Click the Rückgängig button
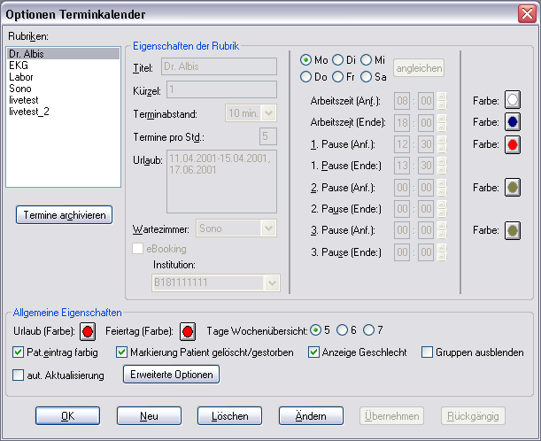 click(x=473, y=416)
